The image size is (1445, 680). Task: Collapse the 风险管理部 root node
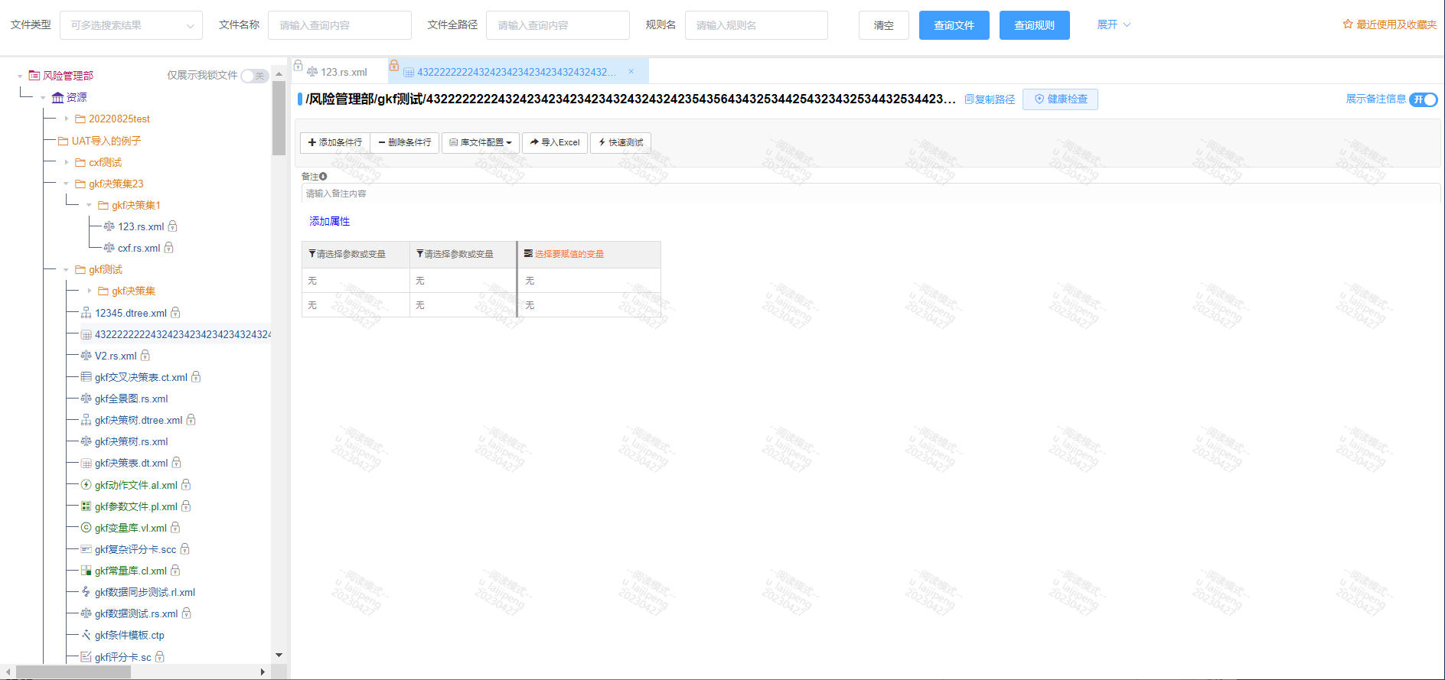(20, 76)
